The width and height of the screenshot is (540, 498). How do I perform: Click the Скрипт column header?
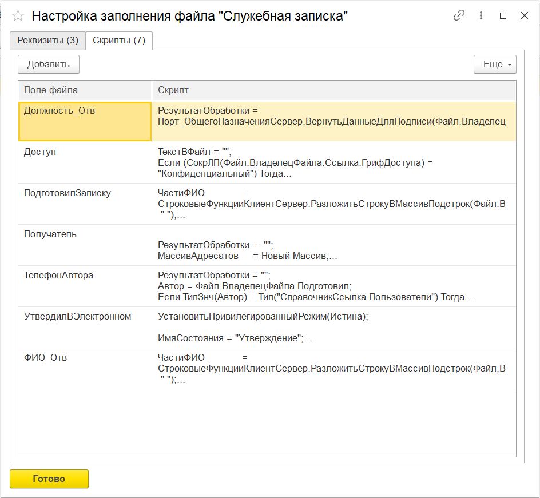pyautogui.click(x=333, y=90)
